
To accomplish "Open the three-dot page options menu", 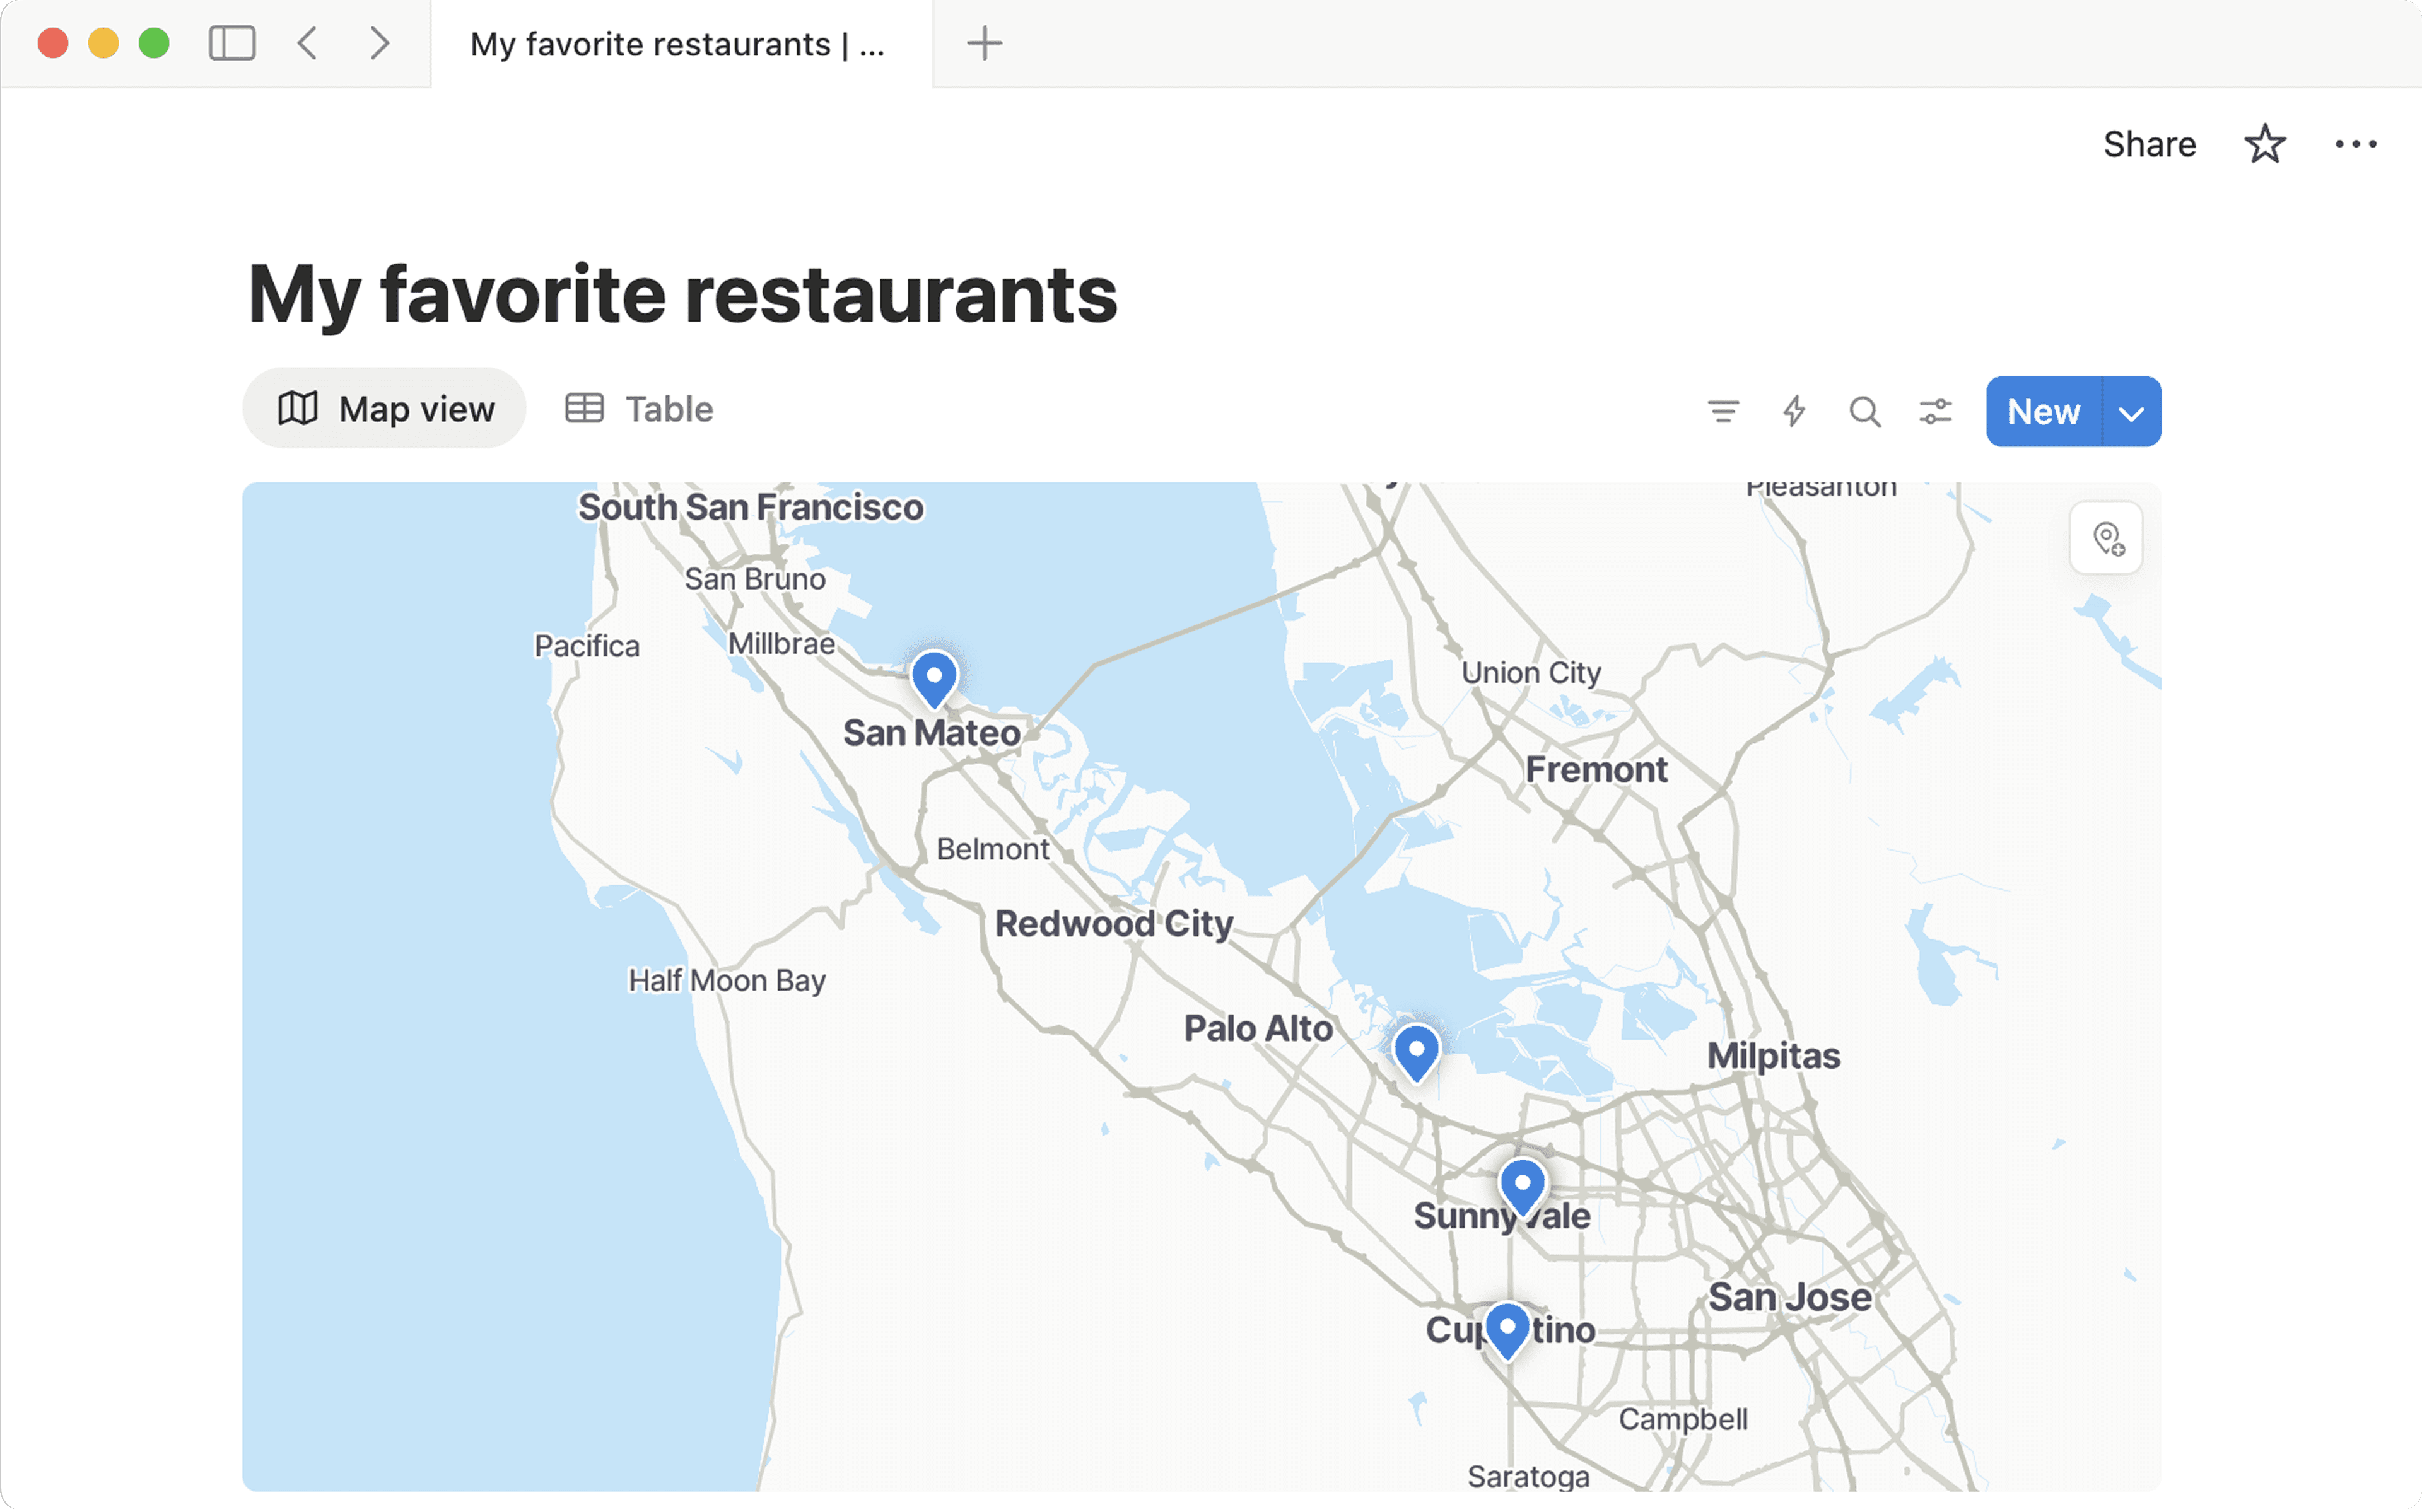I will click(x=2355, y=144).
